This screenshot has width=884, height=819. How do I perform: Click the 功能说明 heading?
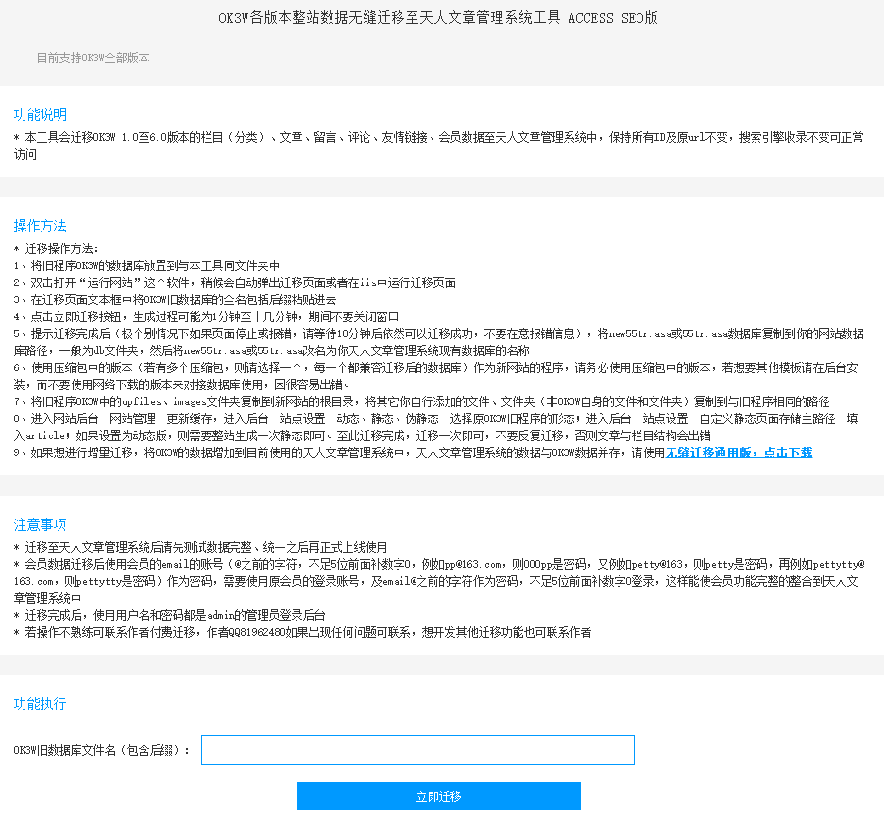[x=41, y=114]
